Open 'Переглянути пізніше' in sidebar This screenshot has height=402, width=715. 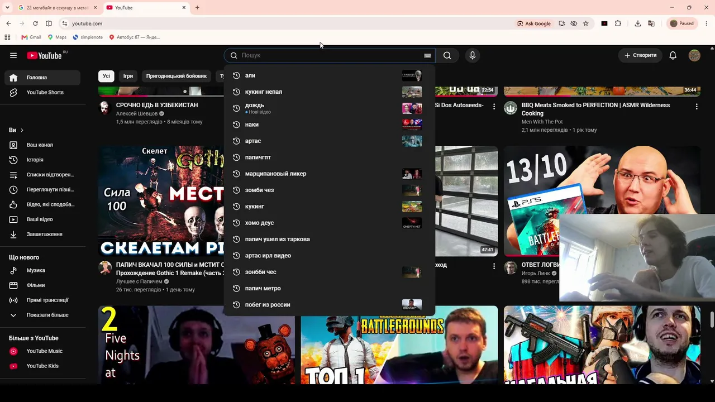point(44,190)
